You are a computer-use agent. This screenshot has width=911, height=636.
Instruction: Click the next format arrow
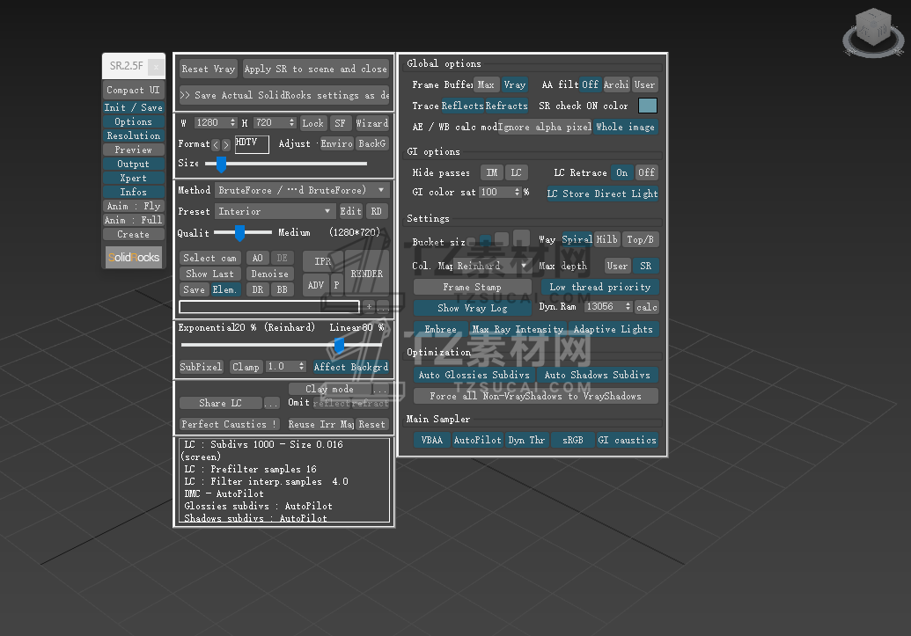tap(226, 144)
